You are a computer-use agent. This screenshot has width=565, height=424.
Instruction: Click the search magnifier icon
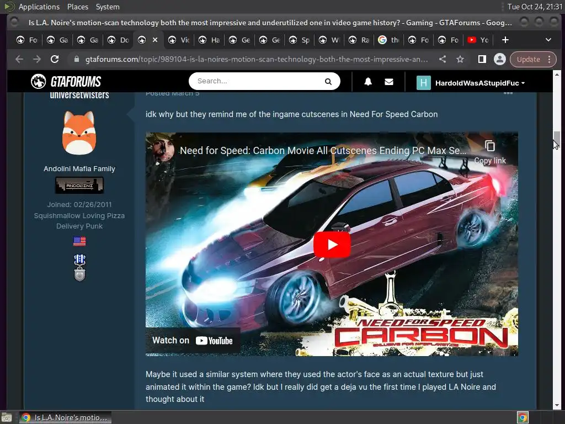click(x=328, y=82)
